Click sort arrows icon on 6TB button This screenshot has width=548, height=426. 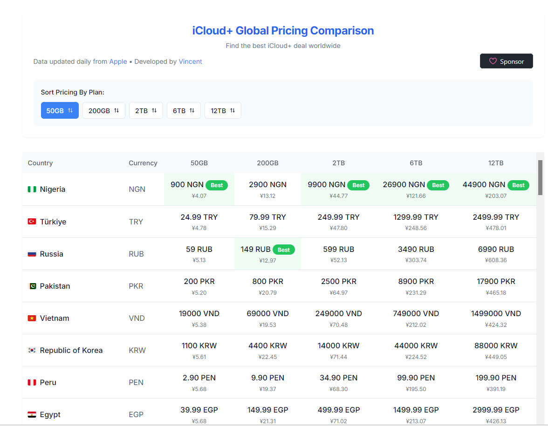tap(192, 110)
